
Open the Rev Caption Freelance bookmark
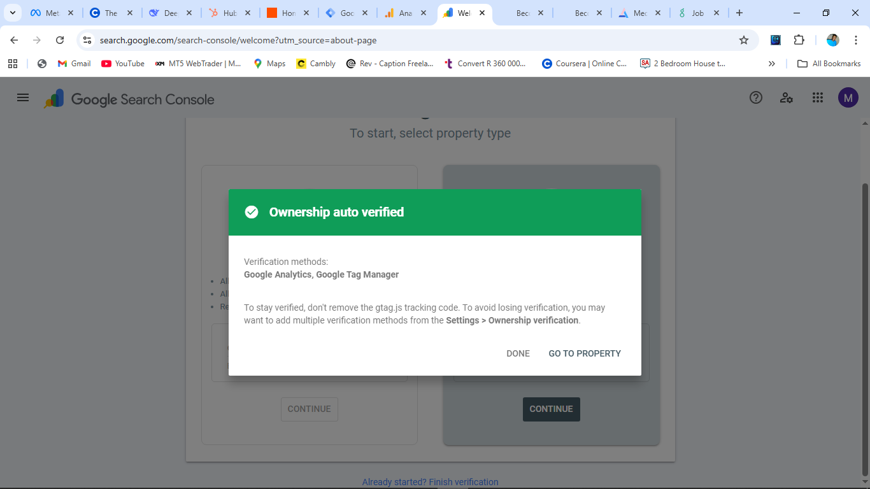point(390,64)
